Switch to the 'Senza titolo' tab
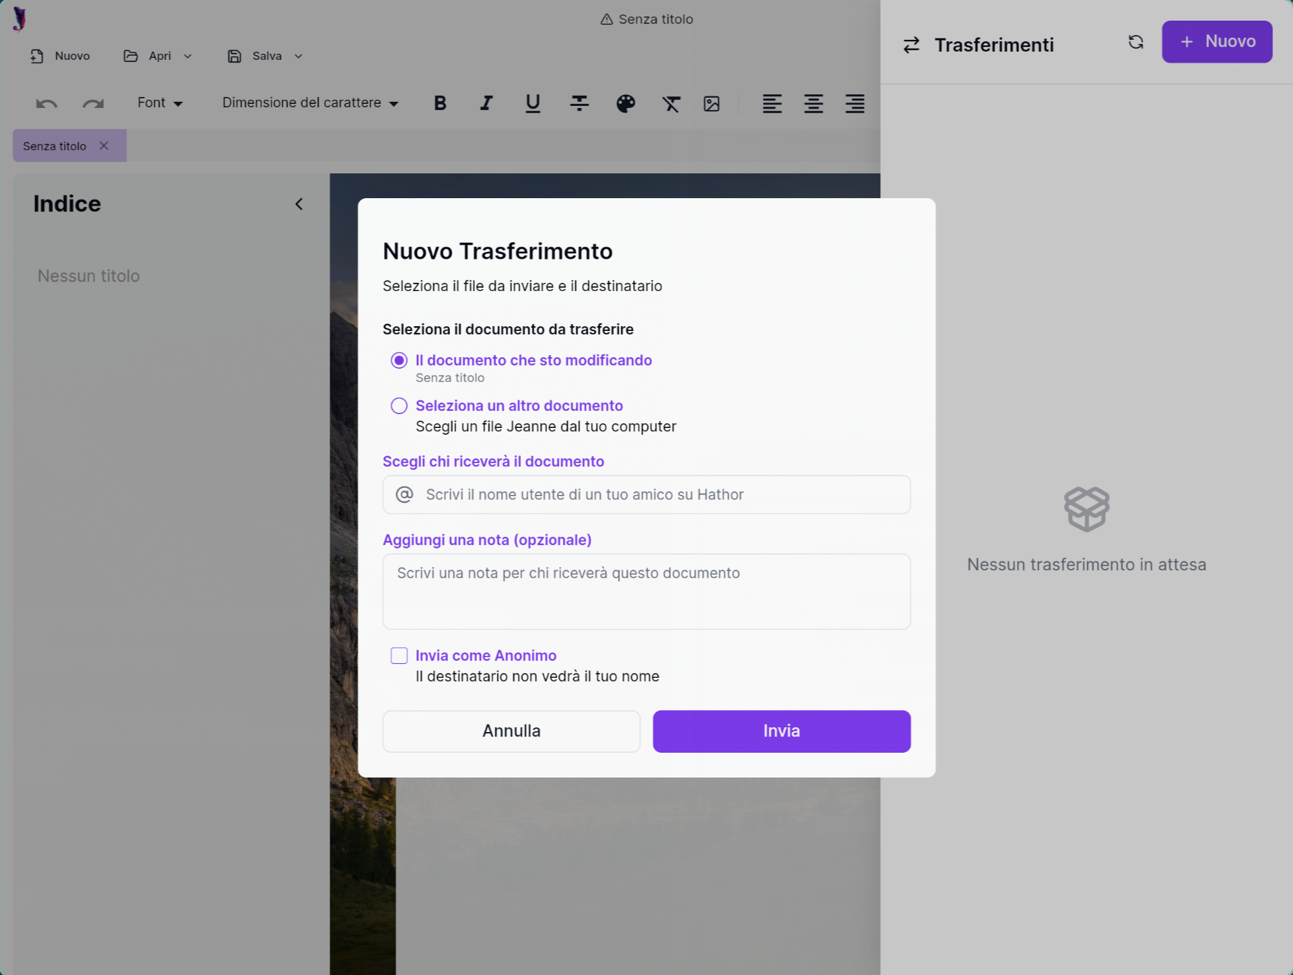 (54, 146)
